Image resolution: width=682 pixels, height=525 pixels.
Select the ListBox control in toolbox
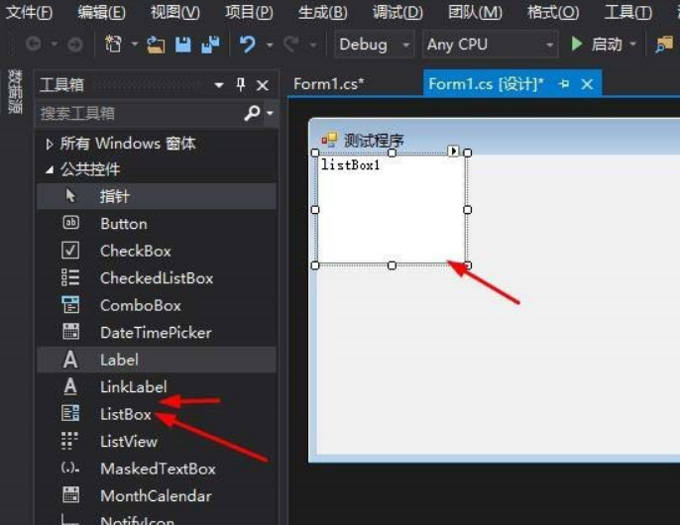[157, 414]
